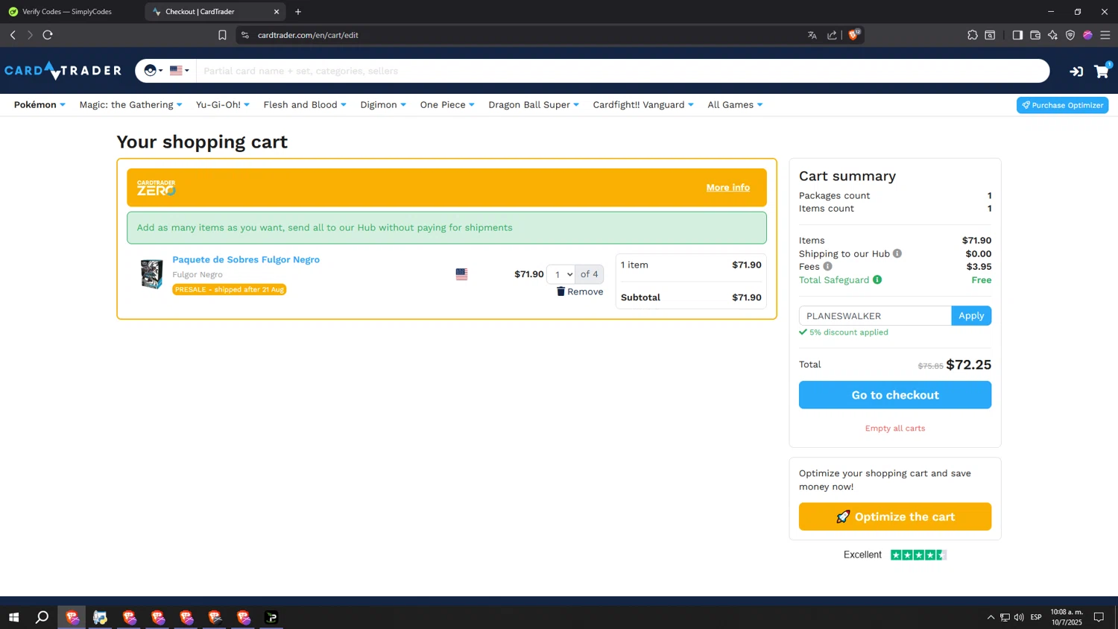Open the Windows Start menu
Screen dimensions: 1118x629
13,617
